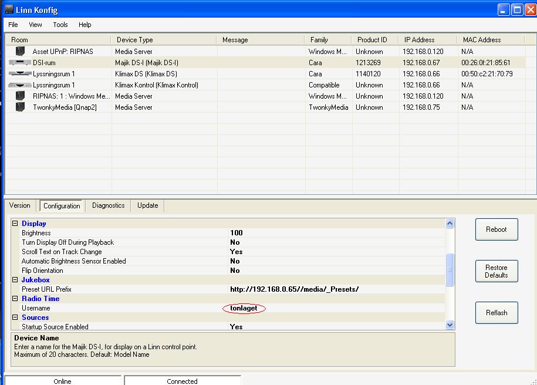Select the Compatible family cell

pyautogui.click(x=324, y=85)
